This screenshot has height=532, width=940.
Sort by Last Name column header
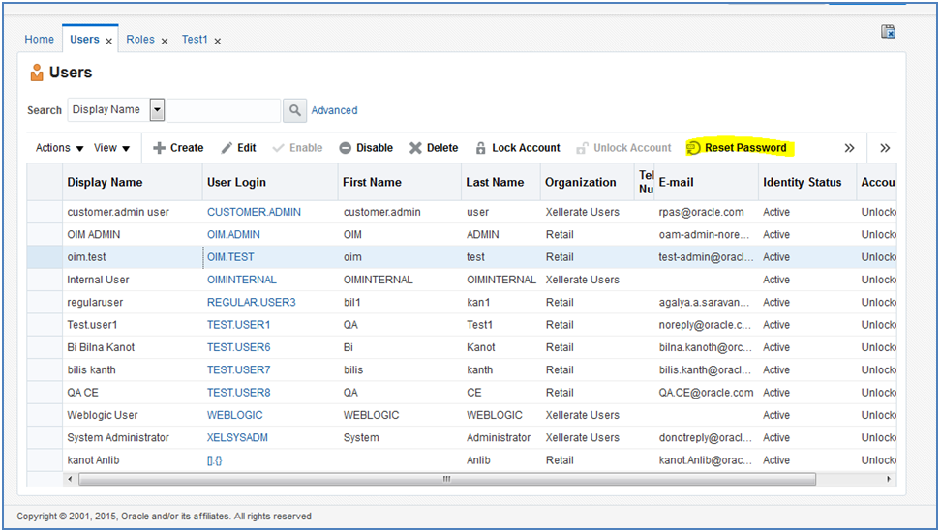click(x=500, y=182)
